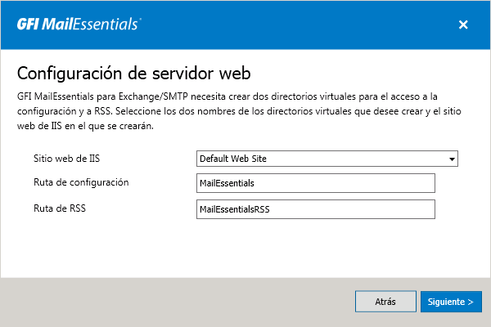
Task: Click the 'Configuración de servidor web' heading
Action: (x=133, y=71)
